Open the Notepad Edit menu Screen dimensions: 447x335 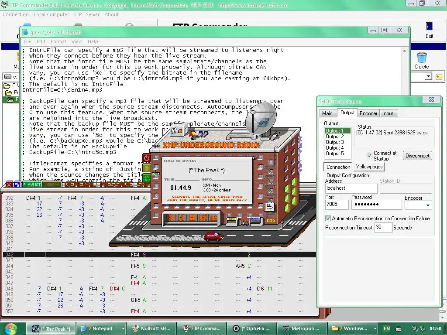41,41
